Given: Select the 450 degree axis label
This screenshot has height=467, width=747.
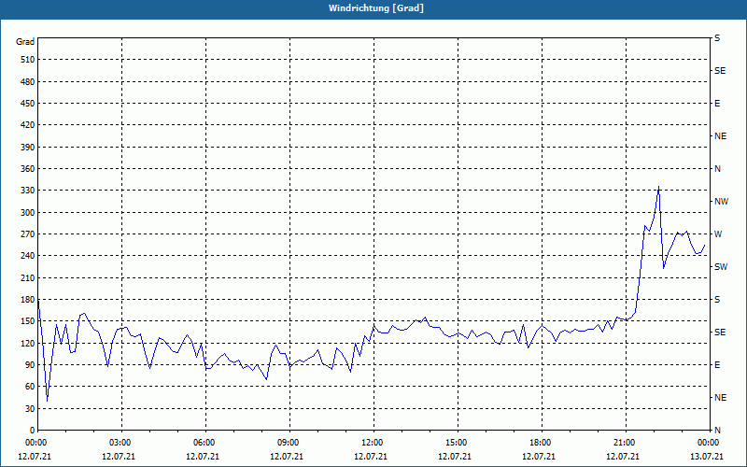Looking at the screenshot, I should pos(27,104).
